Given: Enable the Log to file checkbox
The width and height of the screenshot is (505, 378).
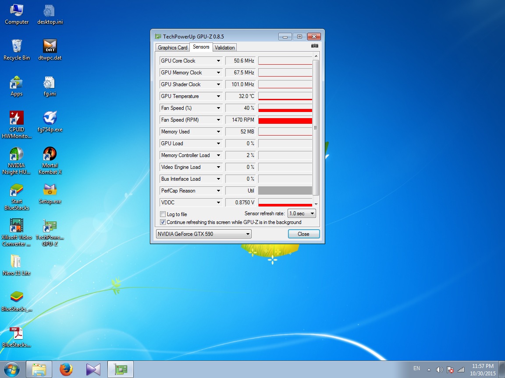Looking at the screenshot, I should coord(163,214).
